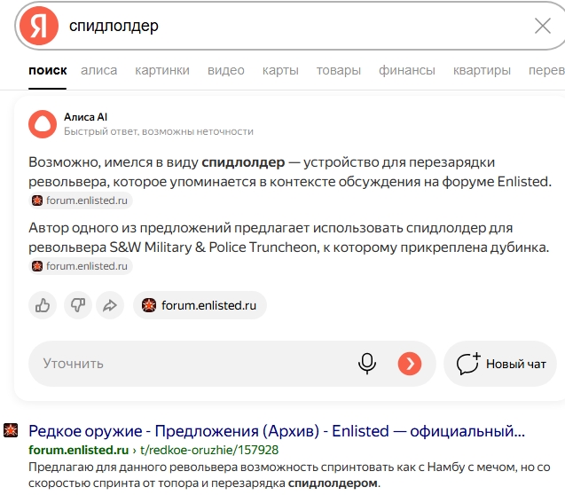Like the answer with thumbs up
The height and width of the screenshot is (495, 565).
(43, 305)
